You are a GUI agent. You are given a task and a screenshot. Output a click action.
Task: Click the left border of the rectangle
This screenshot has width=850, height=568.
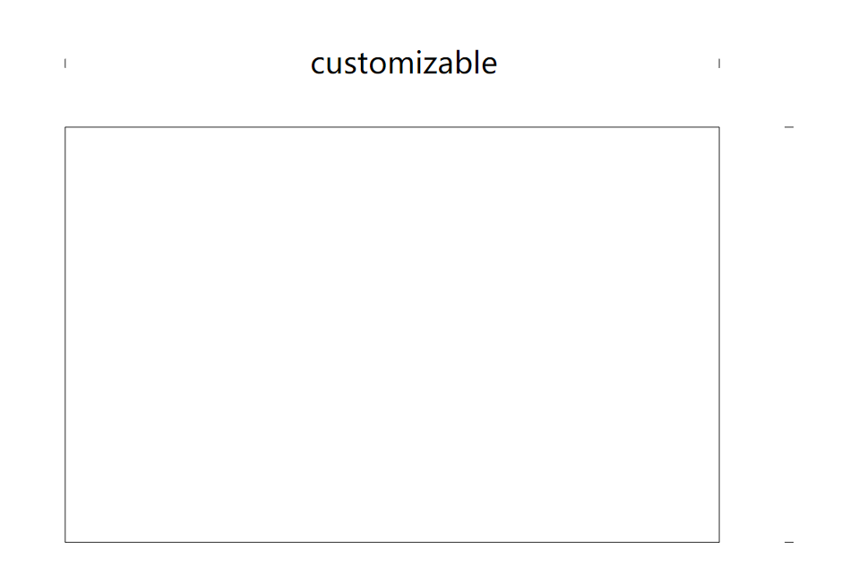coord(65,334)
